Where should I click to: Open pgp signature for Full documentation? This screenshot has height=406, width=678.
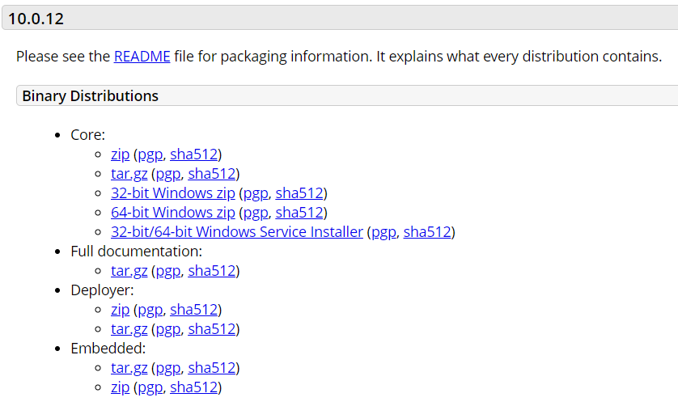[x=168, y=271]
